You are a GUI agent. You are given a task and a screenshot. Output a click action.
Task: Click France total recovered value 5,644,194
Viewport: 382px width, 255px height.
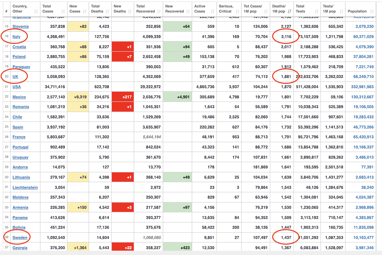point(152,137)
